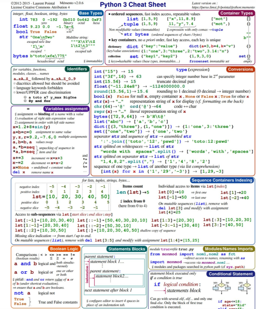This screenshot has width=256, height=309.
Task: Click the Statements Blocks header
Action: (127, 249)
